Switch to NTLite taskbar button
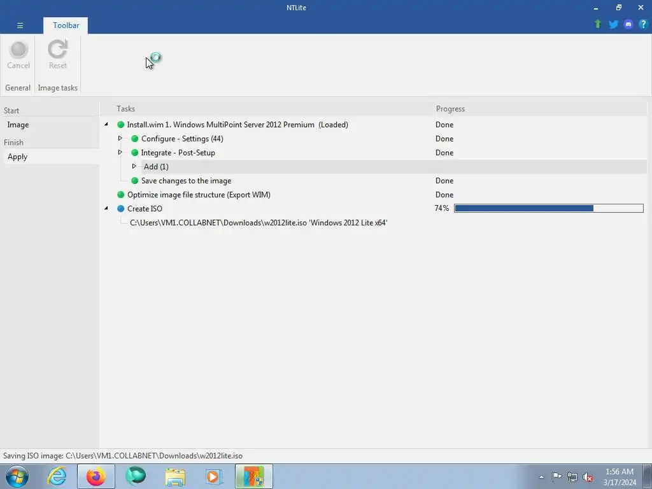Image resolution: width=652 pixels, height=489 pixels. 254,476
